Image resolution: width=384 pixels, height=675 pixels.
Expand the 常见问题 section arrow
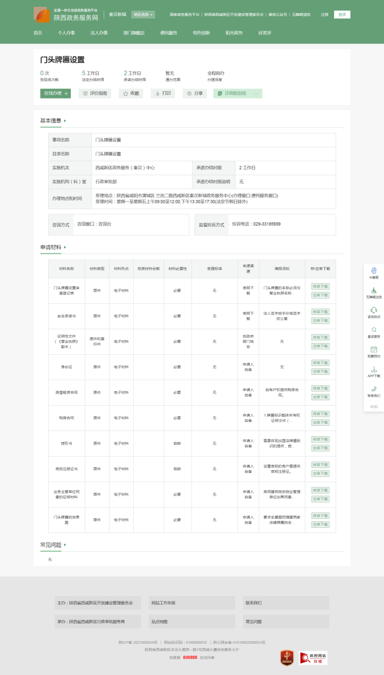65,545
